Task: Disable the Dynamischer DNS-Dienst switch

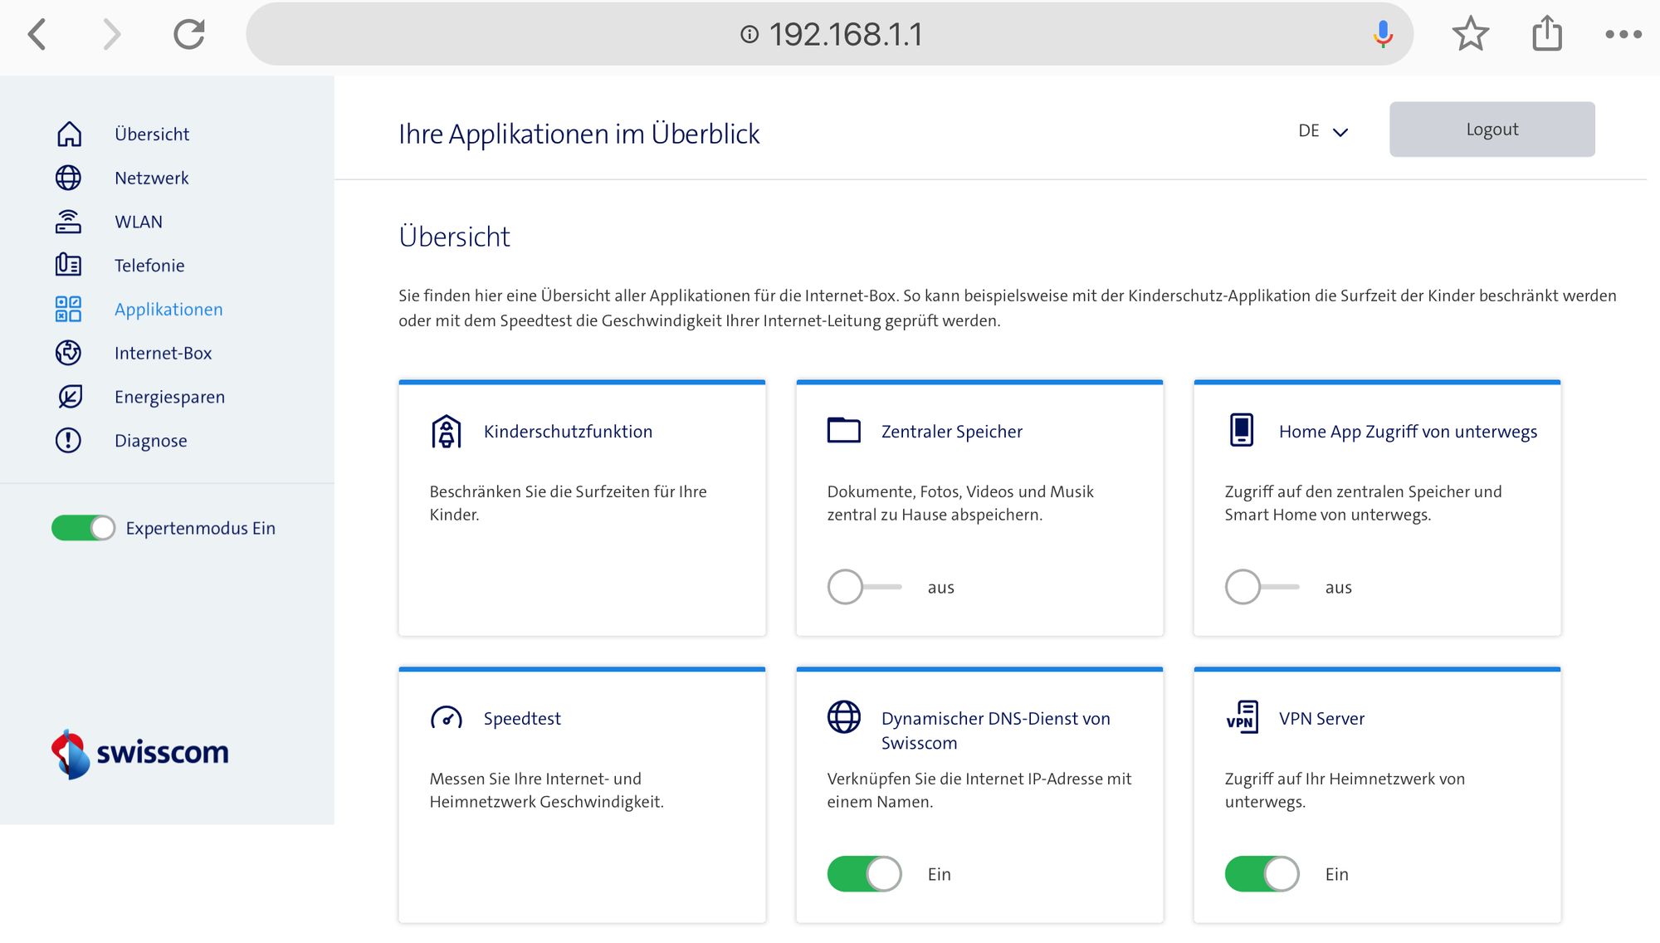Action: click(x=864, y=874)
